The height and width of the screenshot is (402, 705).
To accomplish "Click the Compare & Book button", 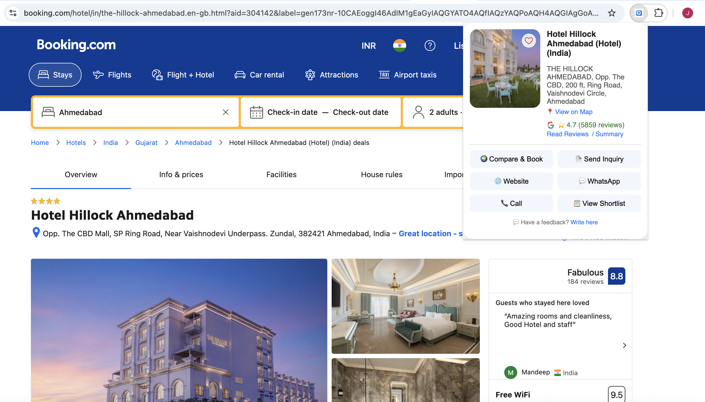I will click(x=511, y=159).
